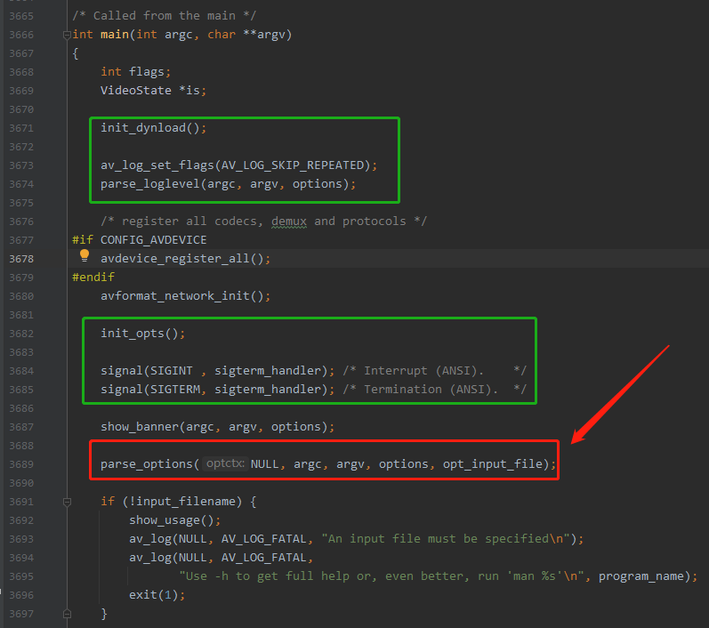
Task: Click CONFIG_AVDEVICE macro name
Action: tap(153, 240)
